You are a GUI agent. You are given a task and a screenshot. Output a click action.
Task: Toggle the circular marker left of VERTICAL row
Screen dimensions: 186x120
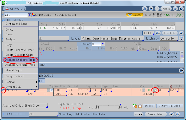[x=3, y=90]
